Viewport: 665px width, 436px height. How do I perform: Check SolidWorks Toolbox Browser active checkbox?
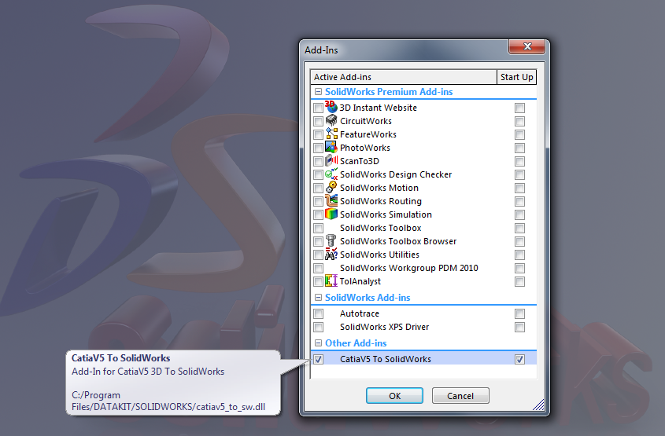pyautogui.click(x=318, y=242)
